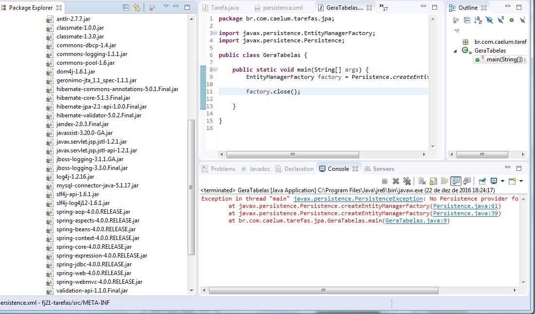
Task: Toggle Scroll Lock in Console
Action: click(433, 181)
